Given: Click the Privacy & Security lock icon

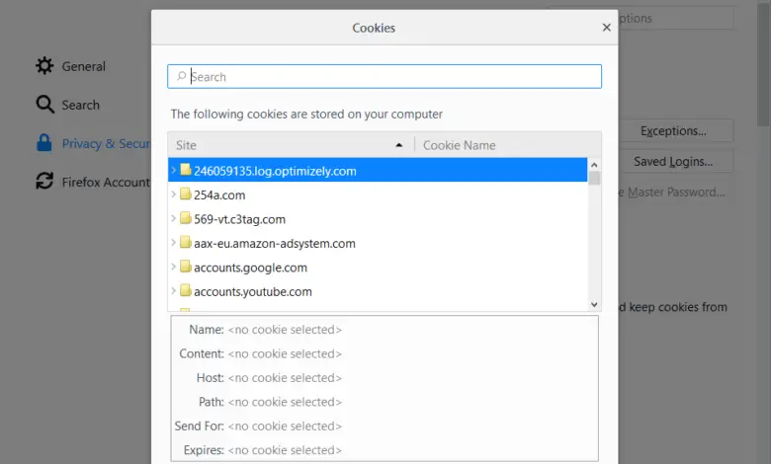Looking at the screenshot, I should (44, 143).
